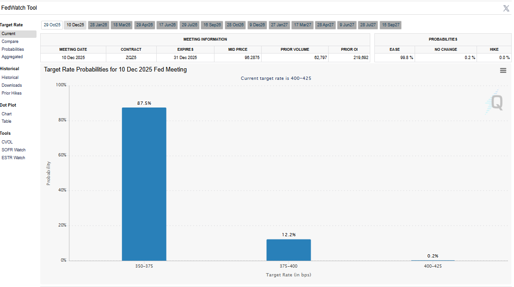The image size is (514, 287).
Task: Open the 18 Mar26 meeting tab
Action: pyautogui.click(x=122, y=25)
